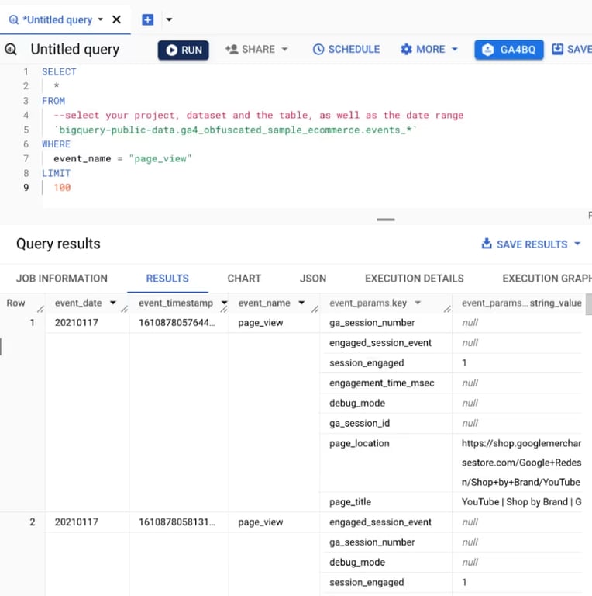
Task: Click the shop.googlemerchandisestore URL value
Action: tap(521, 463)
